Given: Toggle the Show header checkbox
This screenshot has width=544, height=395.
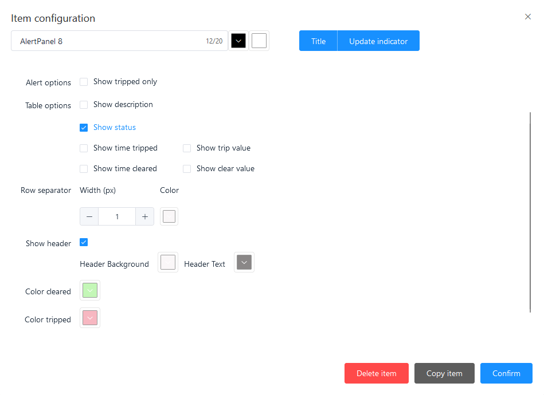Looking at the screenshot, I should click(84, 242).
